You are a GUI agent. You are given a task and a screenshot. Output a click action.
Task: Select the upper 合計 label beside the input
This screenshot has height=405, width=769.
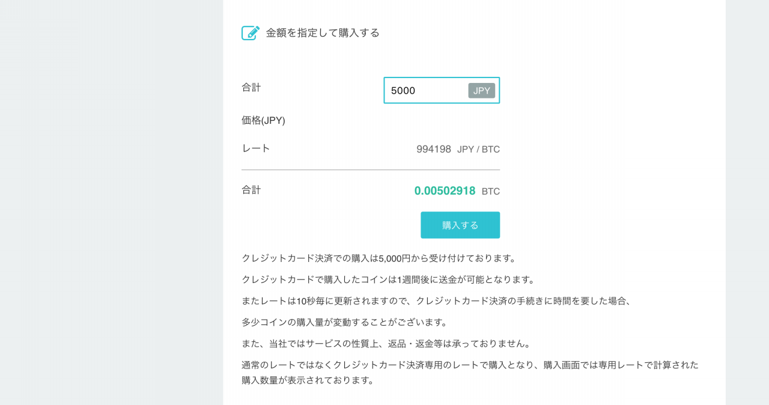pos(251,87)
